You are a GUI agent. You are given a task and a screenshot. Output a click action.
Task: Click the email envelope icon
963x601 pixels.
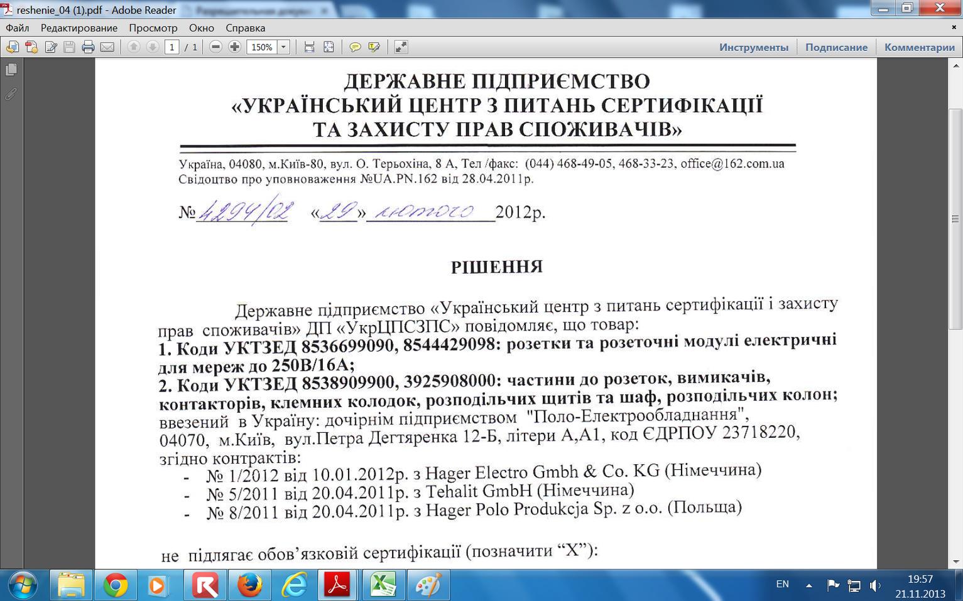[x=107, y=47]
